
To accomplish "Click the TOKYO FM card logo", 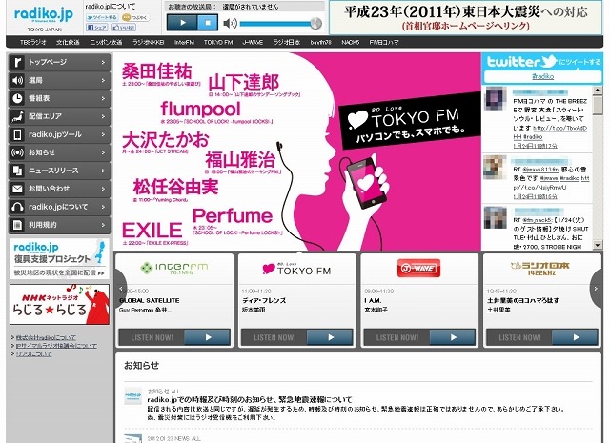I will 296,269.
